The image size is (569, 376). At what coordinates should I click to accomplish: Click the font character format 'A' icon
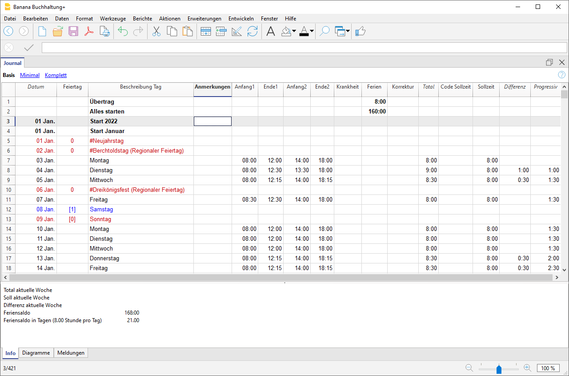click(270, 31)
